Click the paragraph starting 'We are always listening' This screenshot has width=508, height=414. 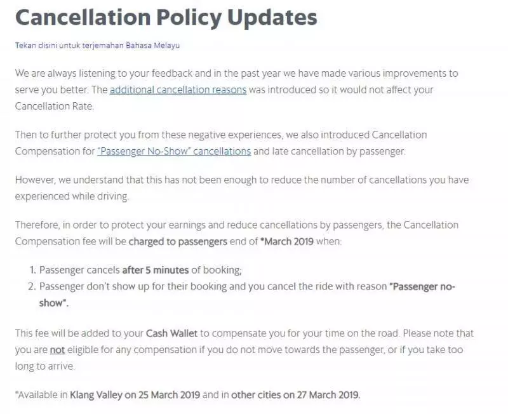click(x=236, y=90)
